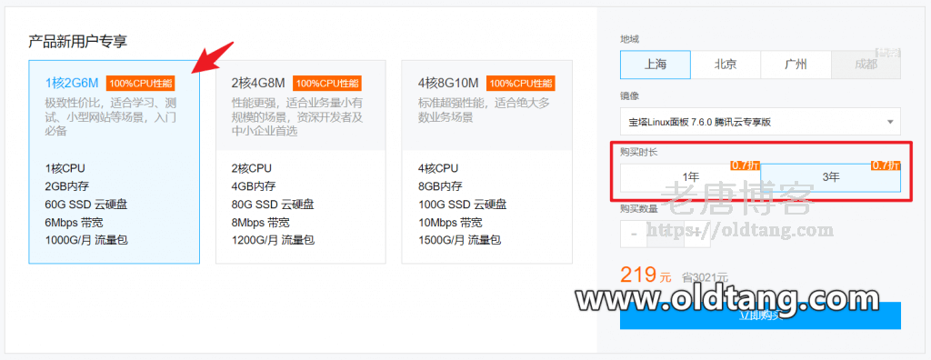Select the 1核2G6M product card
This screenshot has height=360, width=931.
(114, 162)
